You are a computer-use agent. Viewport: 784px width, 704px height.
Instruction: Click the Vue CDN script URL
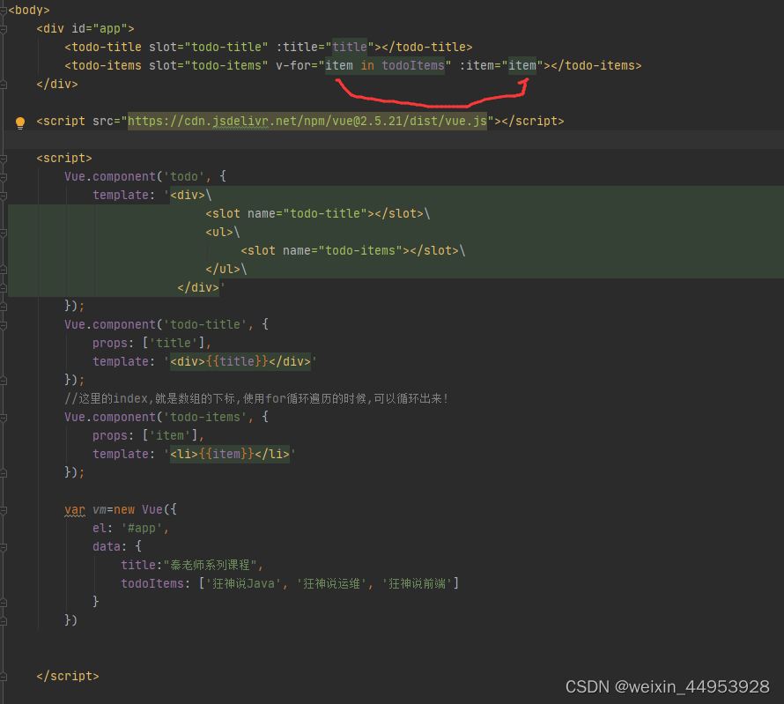point(307,122)
